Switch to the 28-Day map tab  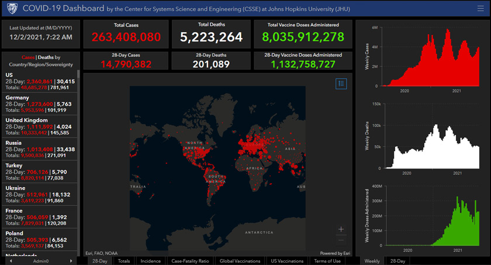pyautogui.click(x=99, y=261)
